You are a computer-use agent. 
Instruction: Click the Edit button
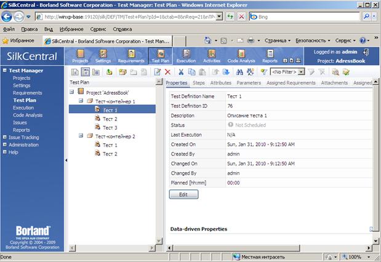click(x=183, y=194)
